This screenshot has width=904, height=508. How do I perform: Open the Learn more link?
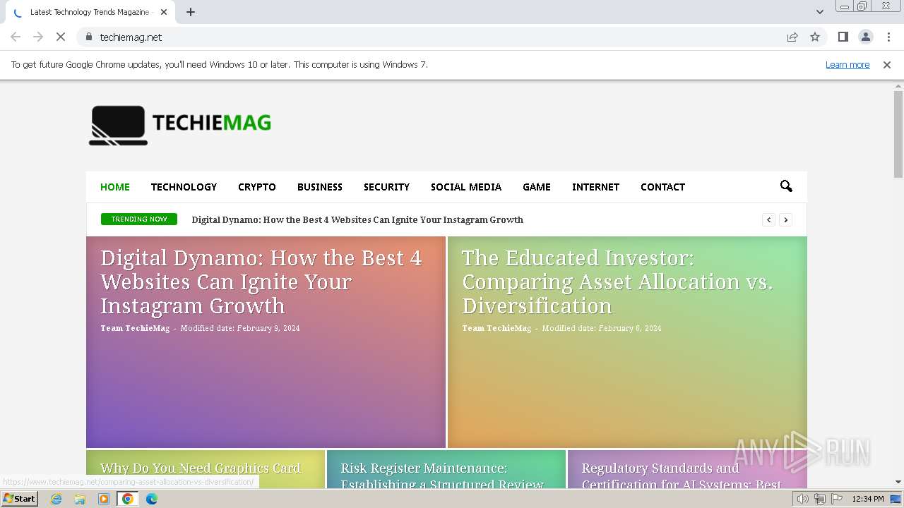[x=847, y=64]
